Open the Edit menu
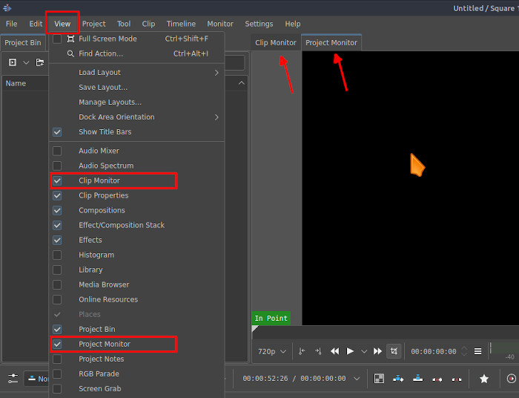519x398 pixels. click(x=36, y=24)
